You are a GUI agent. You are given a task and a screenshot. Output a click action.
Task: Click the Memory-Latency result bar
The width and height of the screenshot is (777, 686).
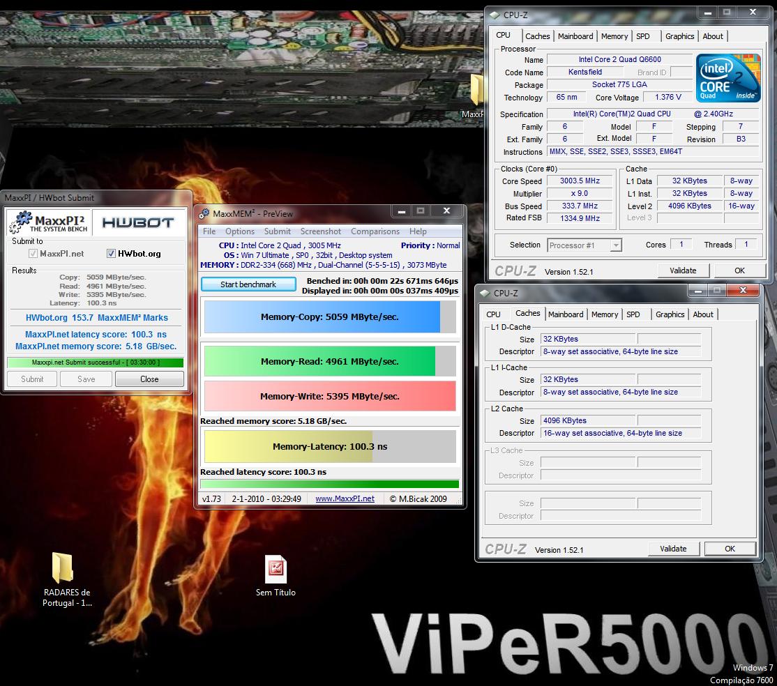330,446
